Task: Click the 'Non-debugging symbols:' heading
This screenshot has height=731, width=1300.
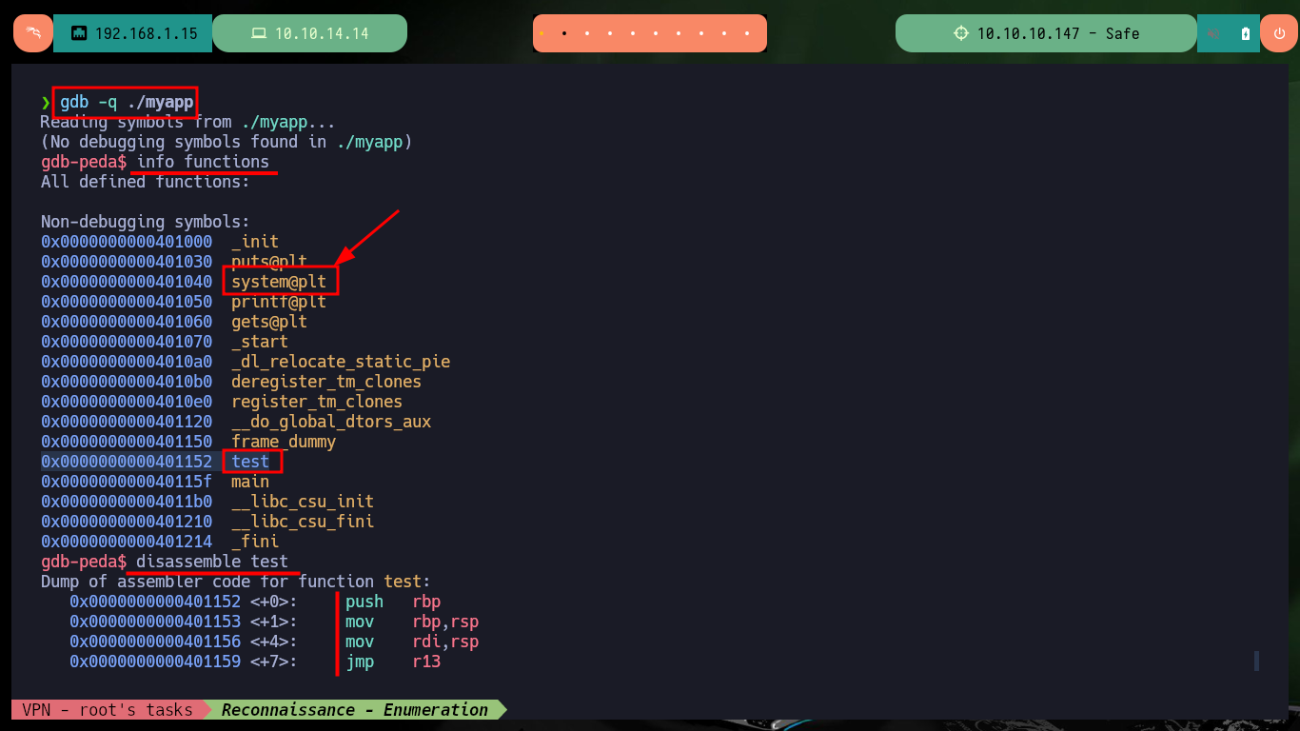Action: [145, 222]
